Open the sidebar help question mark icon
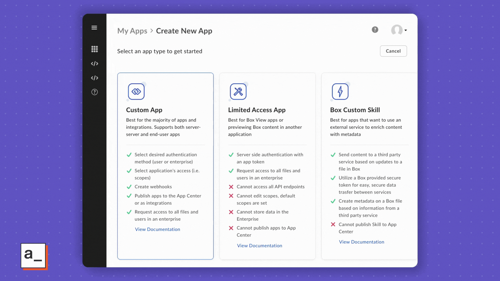 click(95, 92)
